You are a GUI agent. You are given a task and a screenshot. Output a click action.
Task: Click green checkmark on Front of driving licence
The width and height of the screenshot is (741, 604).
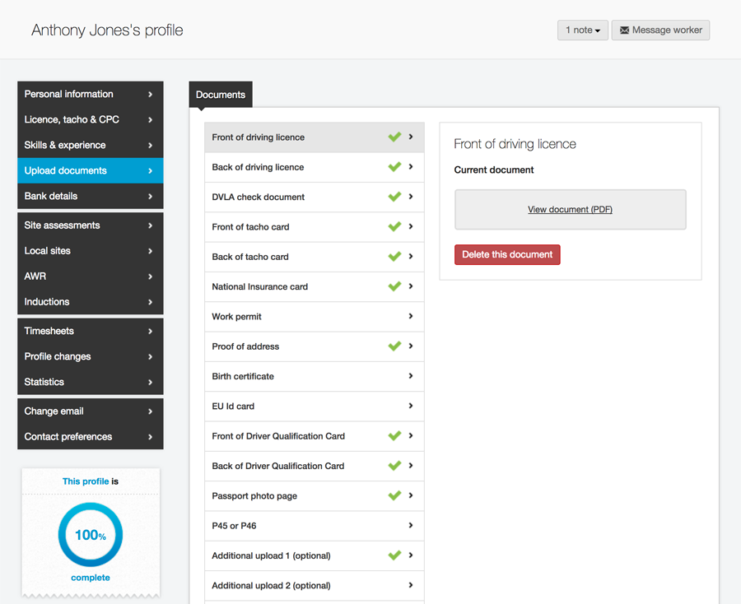click(394, 137)
